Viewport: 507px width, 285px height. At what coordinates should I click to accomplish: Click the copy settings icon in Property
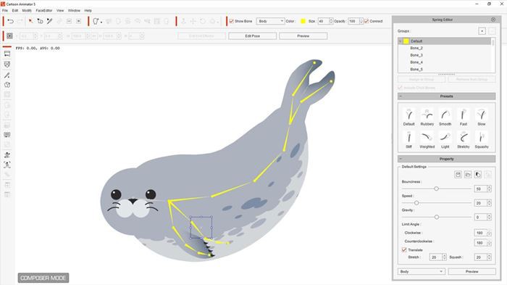pyautogui.click(x=478, y=175)
